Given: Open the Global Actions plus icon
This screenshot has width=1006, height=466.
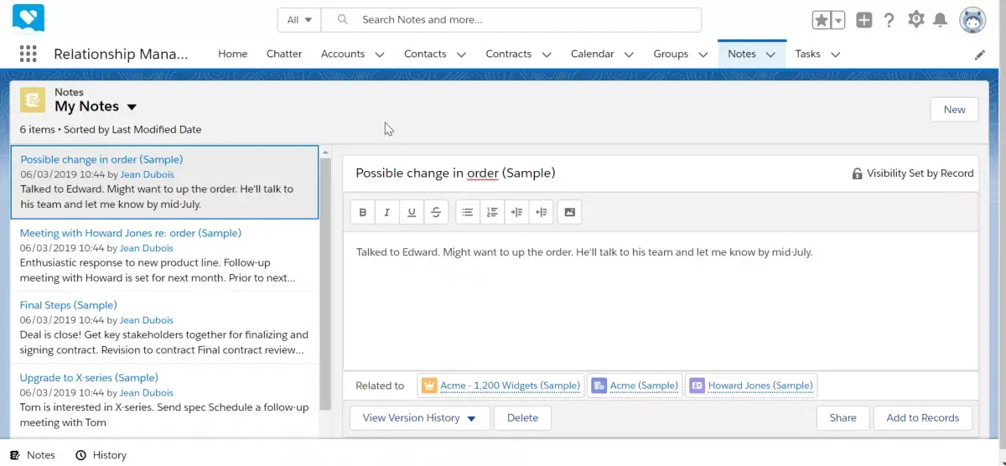Looking at the screenshot, I should click(864, 20).
